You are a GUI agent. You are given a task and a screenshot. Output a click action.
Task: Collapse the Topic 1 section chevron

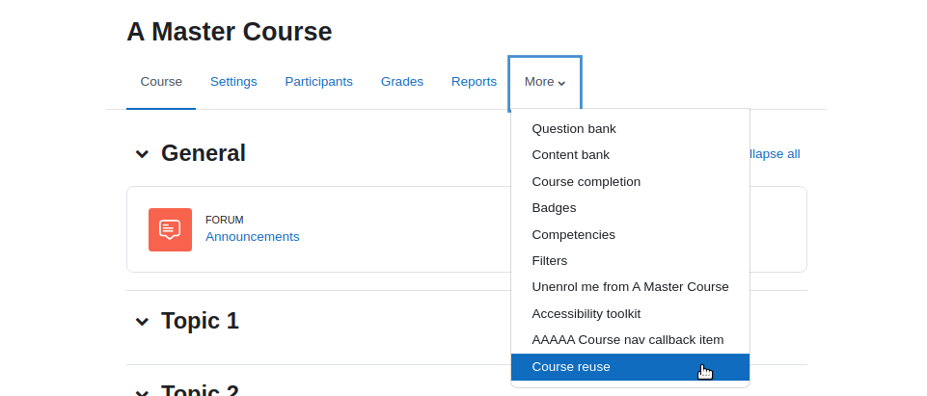click(x=142, y=322)
